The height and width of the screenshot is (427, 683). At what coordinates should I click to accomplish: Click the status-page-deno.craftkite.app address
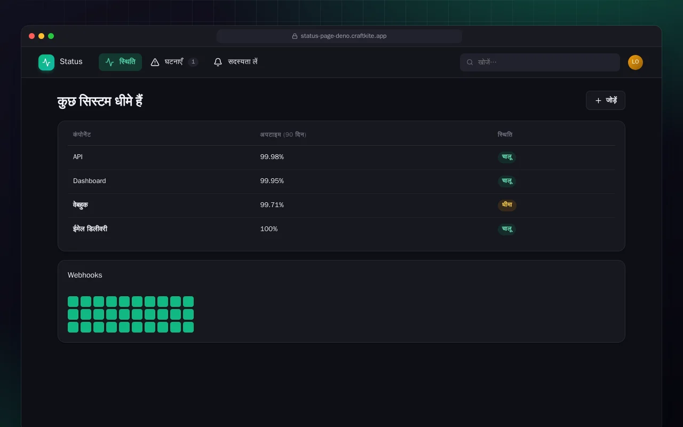pos(344,36)
